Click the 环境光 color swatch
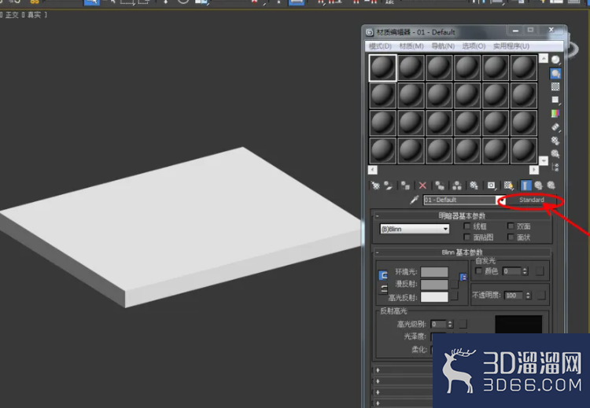Screen dimensions: 590x408 click(x=434, y=272)
